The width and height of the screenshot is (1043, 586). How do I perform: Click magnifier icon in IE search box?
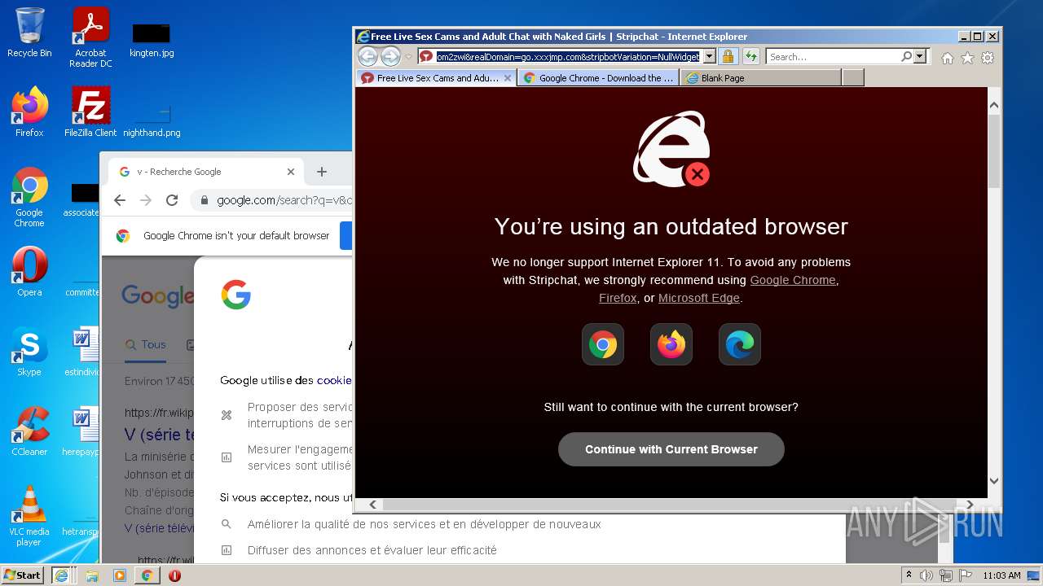point(906,56)
